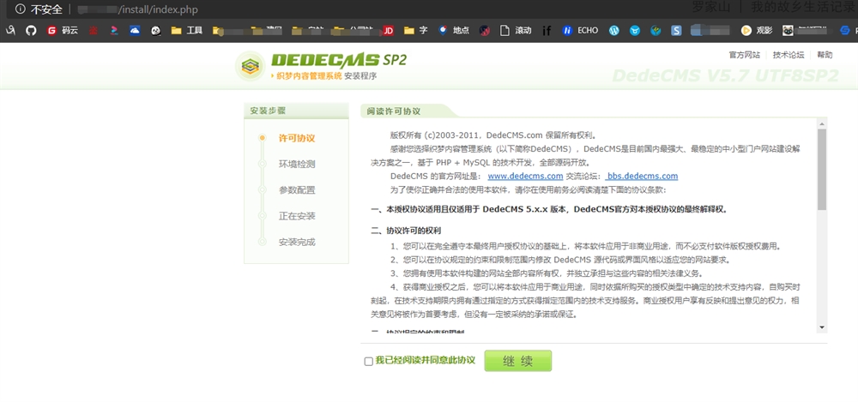
Task: Open the blue 'S' bookmark icon
Action: pos(676,31)
